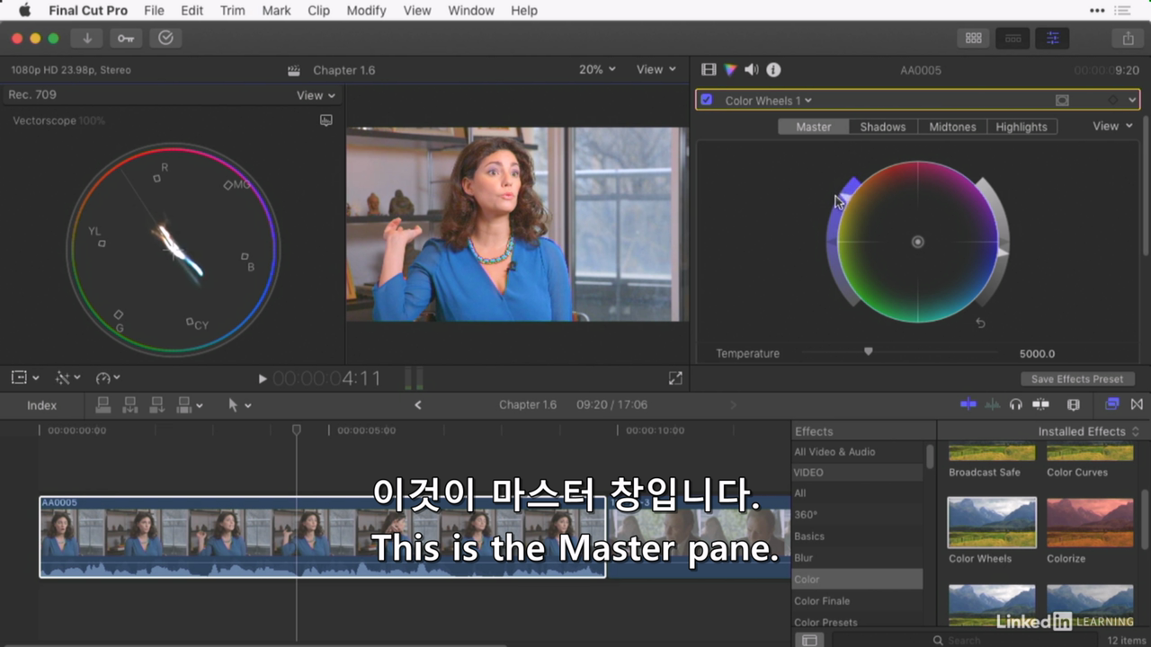Toggle the timeline display icon in toolbar
Screen dimensions: 1151x647
click(x=1013, y=38)
